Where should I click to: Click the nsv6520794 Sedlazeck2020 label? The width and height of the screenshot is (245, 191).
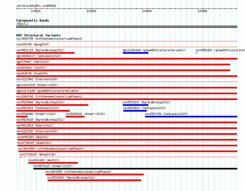coord(166,114)
